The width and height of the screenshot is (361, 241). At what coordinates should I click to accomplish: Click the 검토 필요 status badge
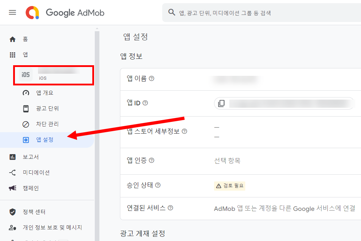pos(230,186)
